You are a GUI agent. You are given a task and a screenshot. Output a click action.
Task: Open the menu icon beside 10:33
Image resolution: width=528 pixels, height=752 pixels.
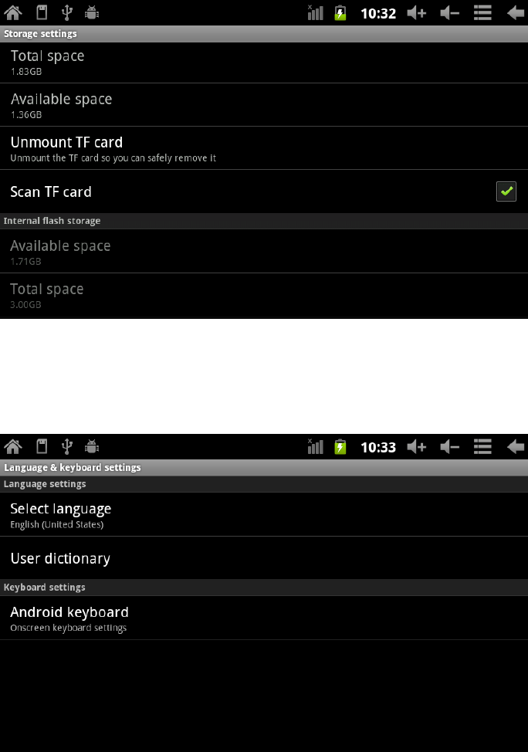click(x=482, y=446)
